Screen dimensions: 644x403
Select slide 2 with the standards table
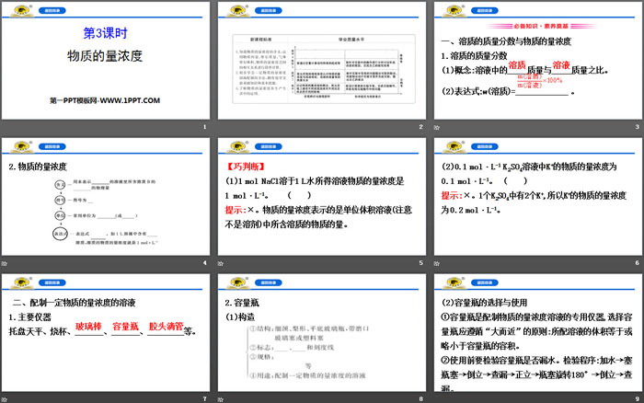click(x=322, y=61)
